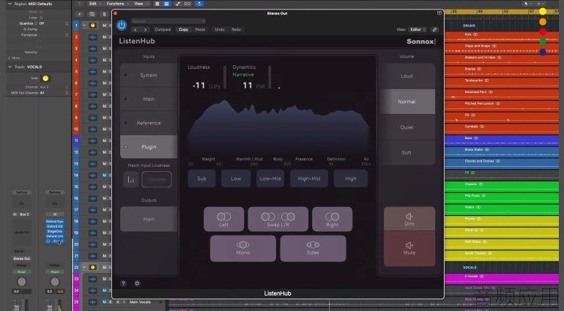
Task: Click the track 1 yellow summing stack icon
Action: tap(93, 26)
